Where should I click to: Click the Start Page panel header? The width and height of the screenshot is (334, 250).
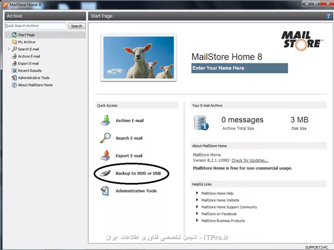(210, 16)
